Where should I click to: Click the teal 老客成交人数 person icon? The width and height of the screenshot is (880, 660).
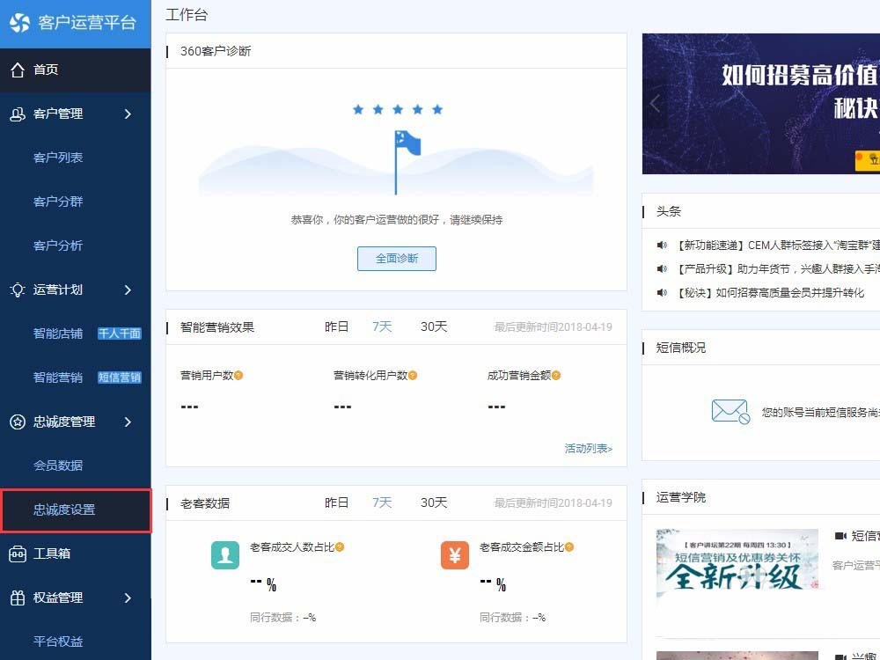click(x=225, y=555)
